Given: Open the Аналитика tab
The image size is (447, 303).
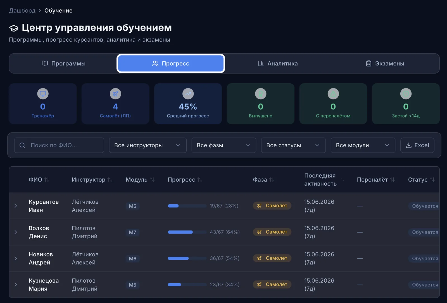Looking at the screenshot, I should (278, 63).
